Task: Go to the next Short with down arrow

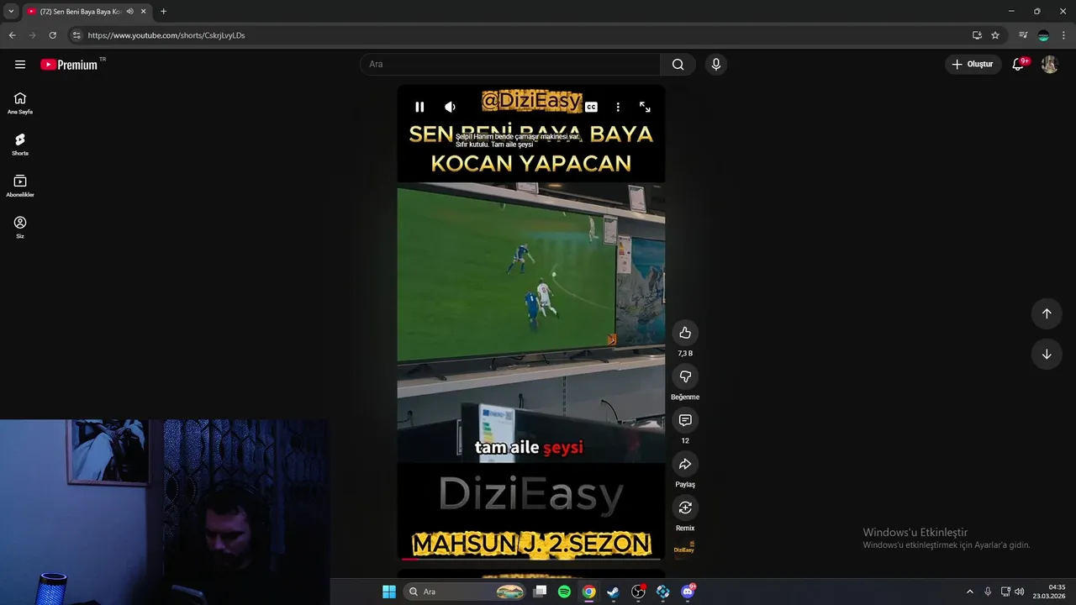Action: click(1047, 354)
